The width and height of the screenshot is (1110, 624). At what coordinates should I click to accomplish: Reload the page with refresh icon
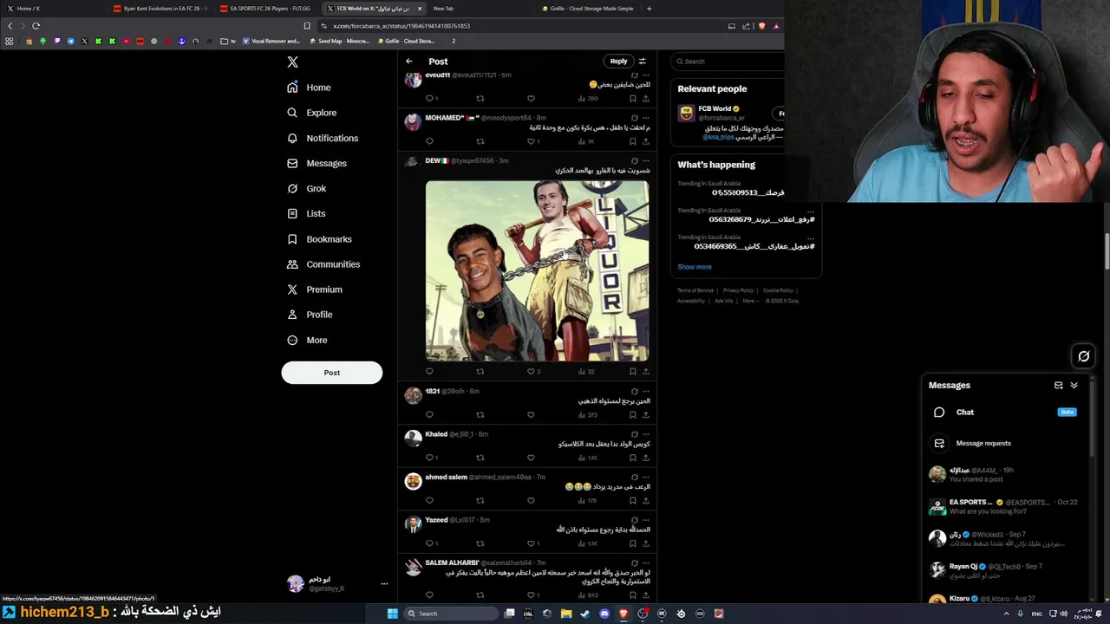click(36, 26)
